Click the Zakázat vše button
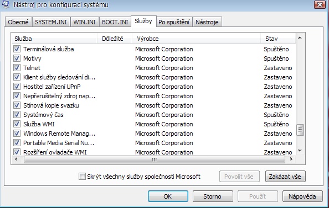This screenshot has height=208, width=329. point(285,177)
